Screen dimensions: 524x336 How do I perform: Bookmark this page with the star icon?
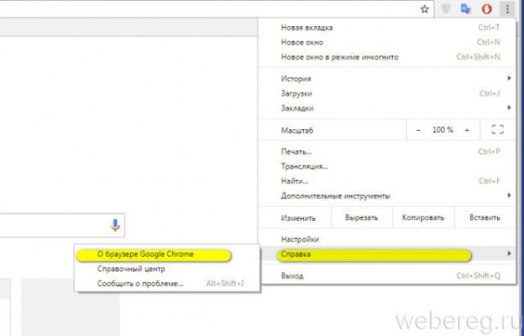click(424, 9)
